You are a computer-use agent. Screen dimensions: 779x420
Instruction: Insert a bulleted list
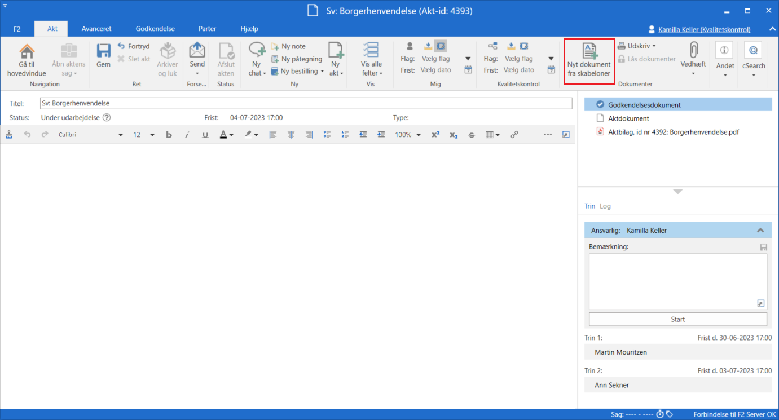(x=327, y=135)
